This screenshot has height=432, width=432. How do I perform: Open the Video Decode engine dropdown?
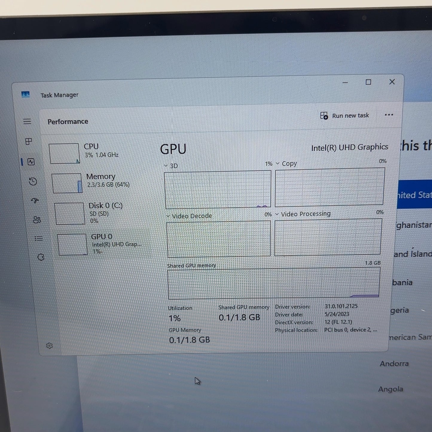point(168,216)
